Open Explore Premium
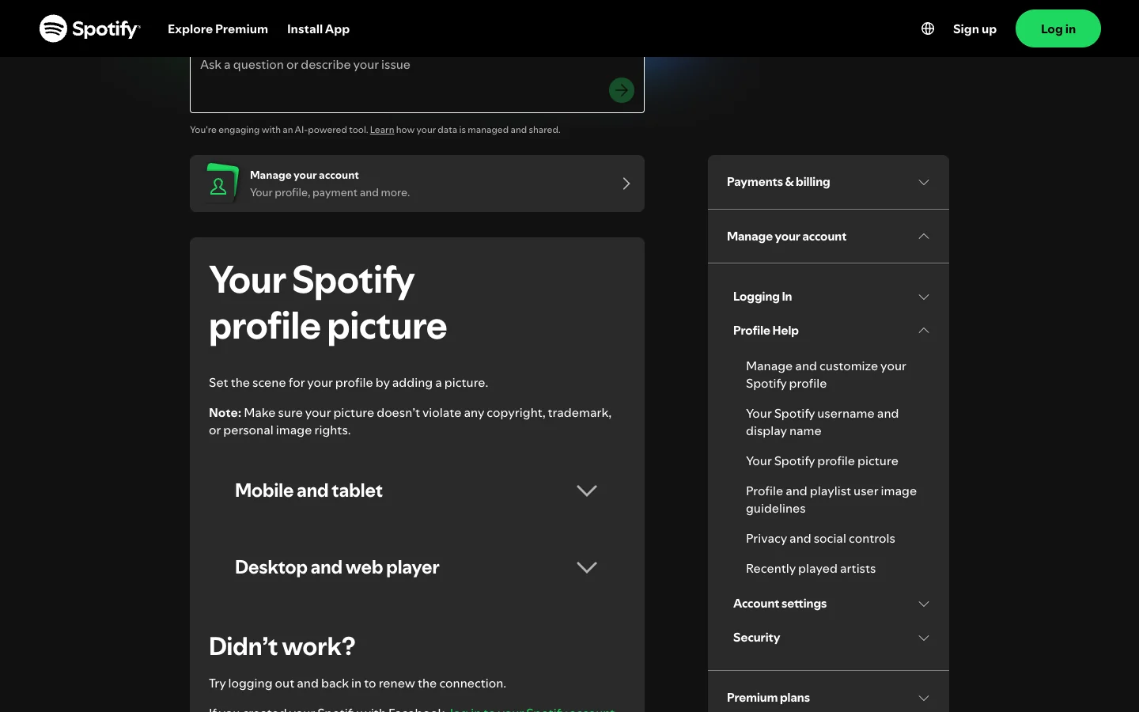Image resolution: width=1139 pixels, height=712 pixels. [218, 28]
